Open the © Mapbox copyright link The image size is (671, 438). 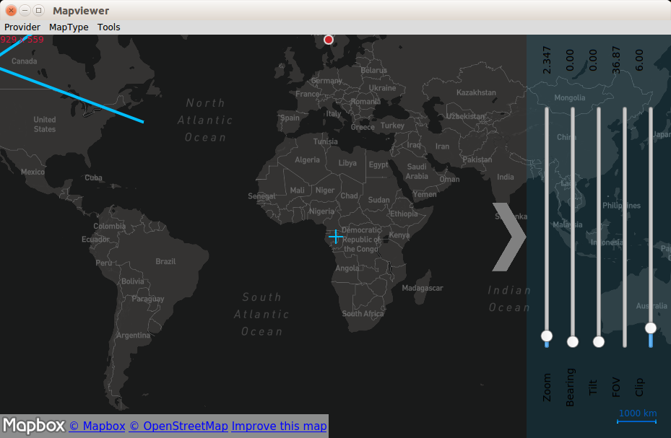click(97, 426)
